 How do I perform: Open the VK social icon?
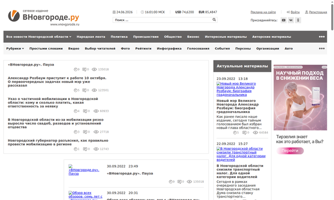(x=291, y=20)
